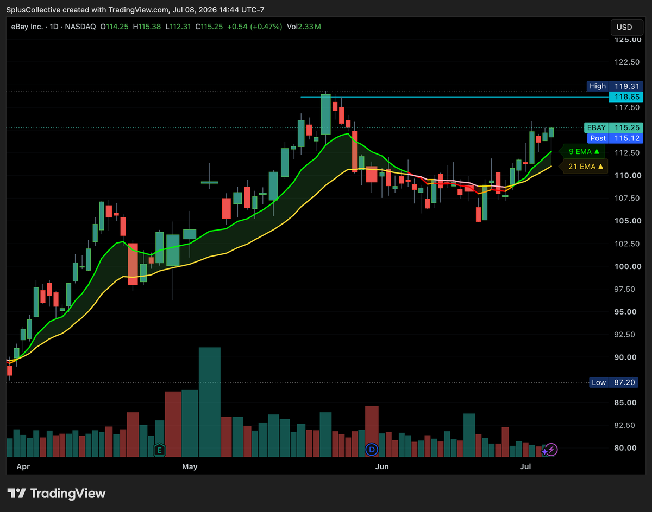
Task: Click the 118.65 cyan price label
Action: [x=625, y=97]
